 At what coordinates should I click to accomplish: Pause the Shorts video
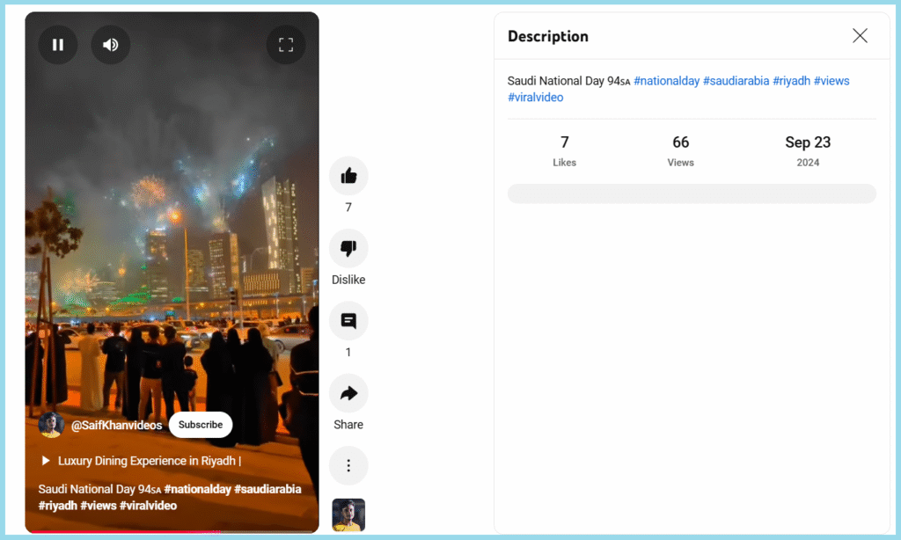tap(58, 45)
